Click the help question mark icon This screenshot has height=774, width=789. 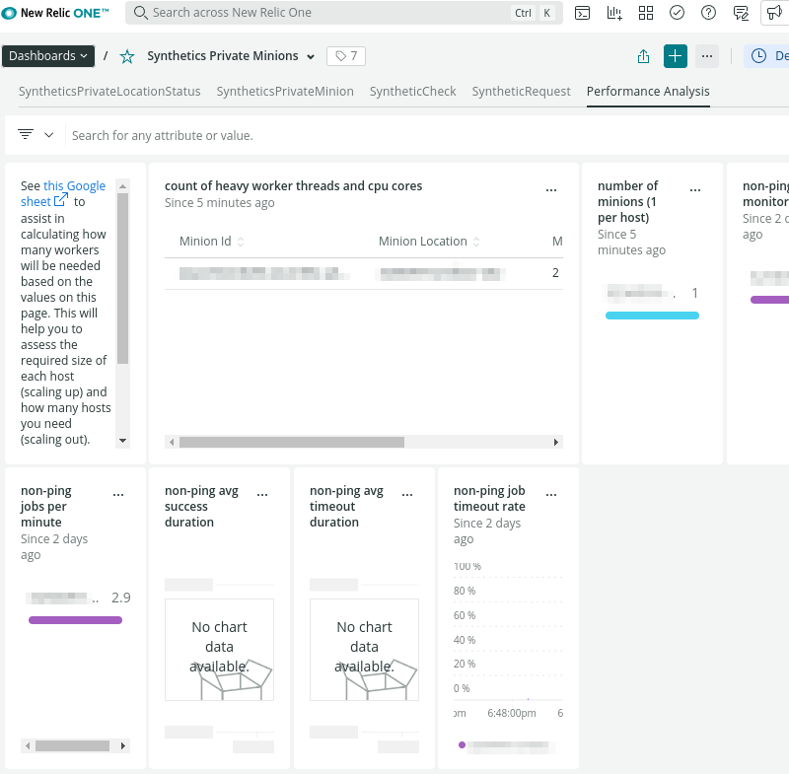[708, 13]
